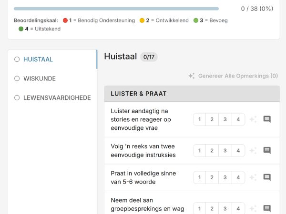This screenshot has height=214, width=286.
Task: Rate 'Volg 'n reeks van twee' as 1
Action: 200,150
